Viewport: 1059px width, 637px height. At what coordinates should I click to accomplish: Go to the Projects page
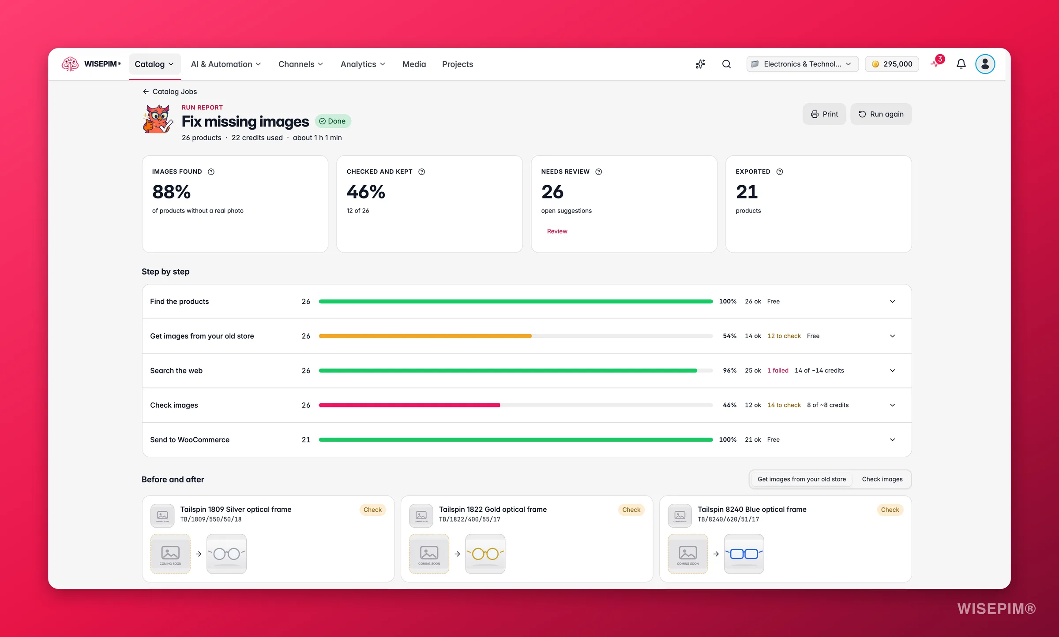tap(458, 64)
